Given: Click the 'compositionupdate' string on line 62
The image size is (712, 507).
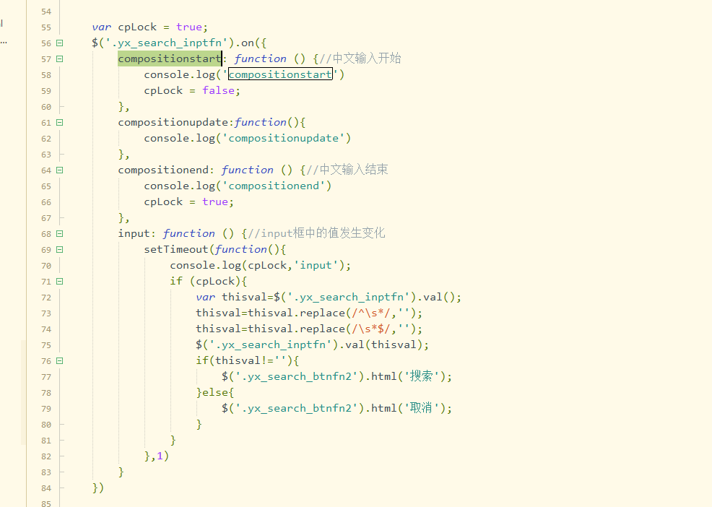Looking at the screenshot, I should tap(283, 139).
